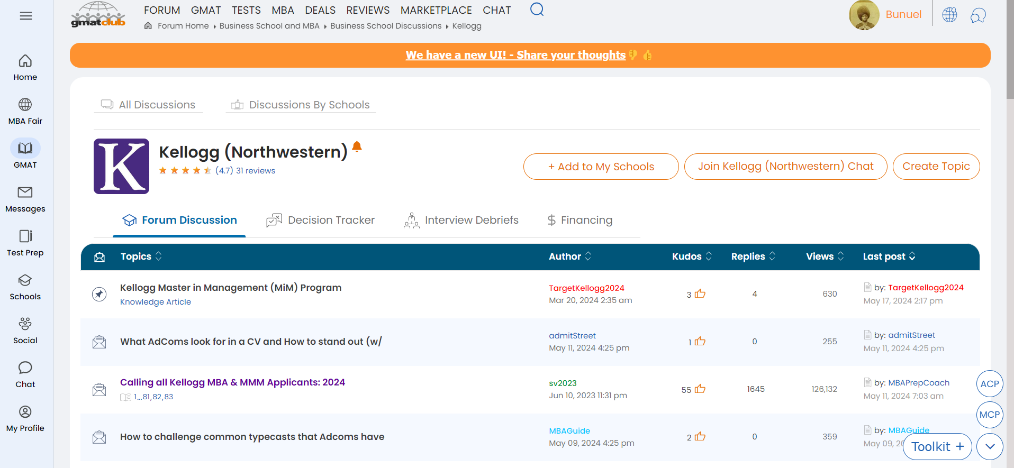Image resolution: width=1014 pixels, height=468 pixels.
Task: Click the Create Topic button
Action: 936,167
